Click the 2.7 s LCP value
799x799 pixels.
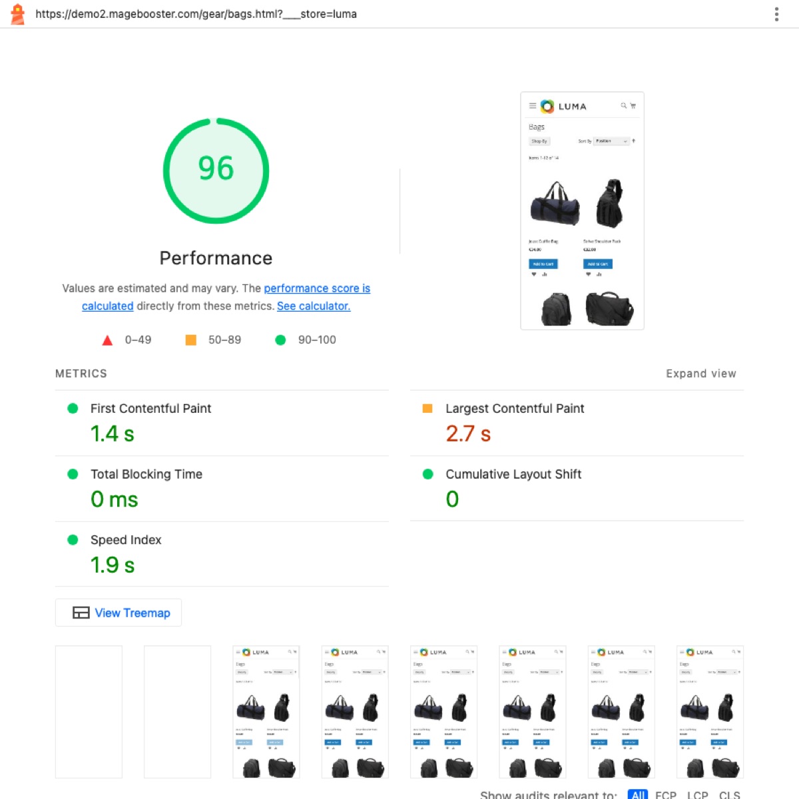[x=468, y=434]
